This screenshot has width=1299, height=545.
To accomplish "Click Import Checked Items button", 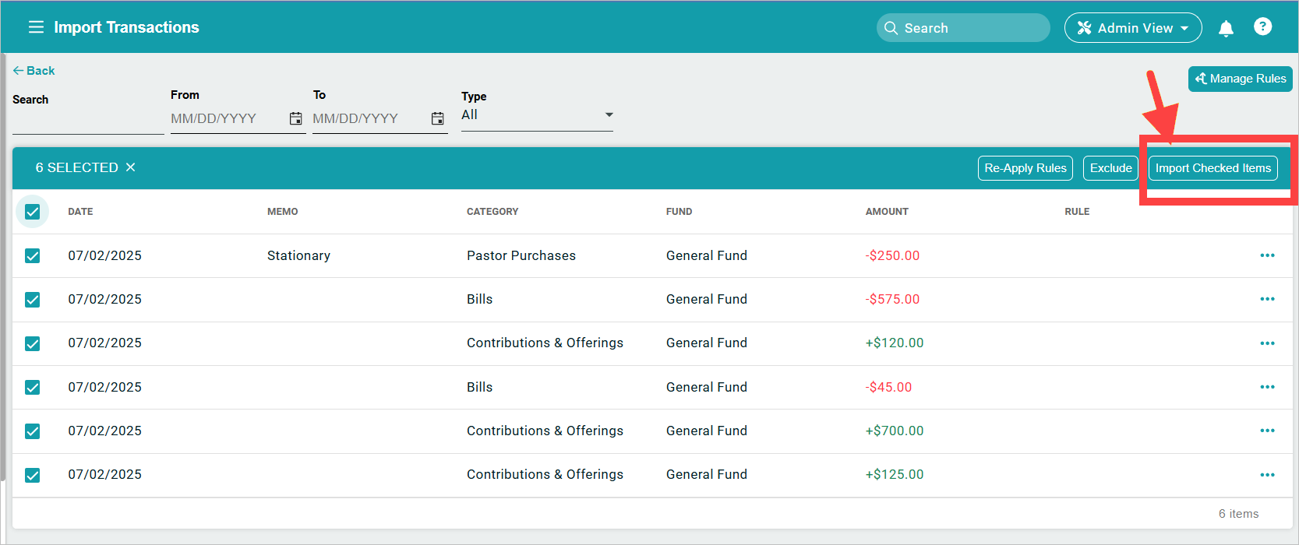I will click(x=1213, y=168).
